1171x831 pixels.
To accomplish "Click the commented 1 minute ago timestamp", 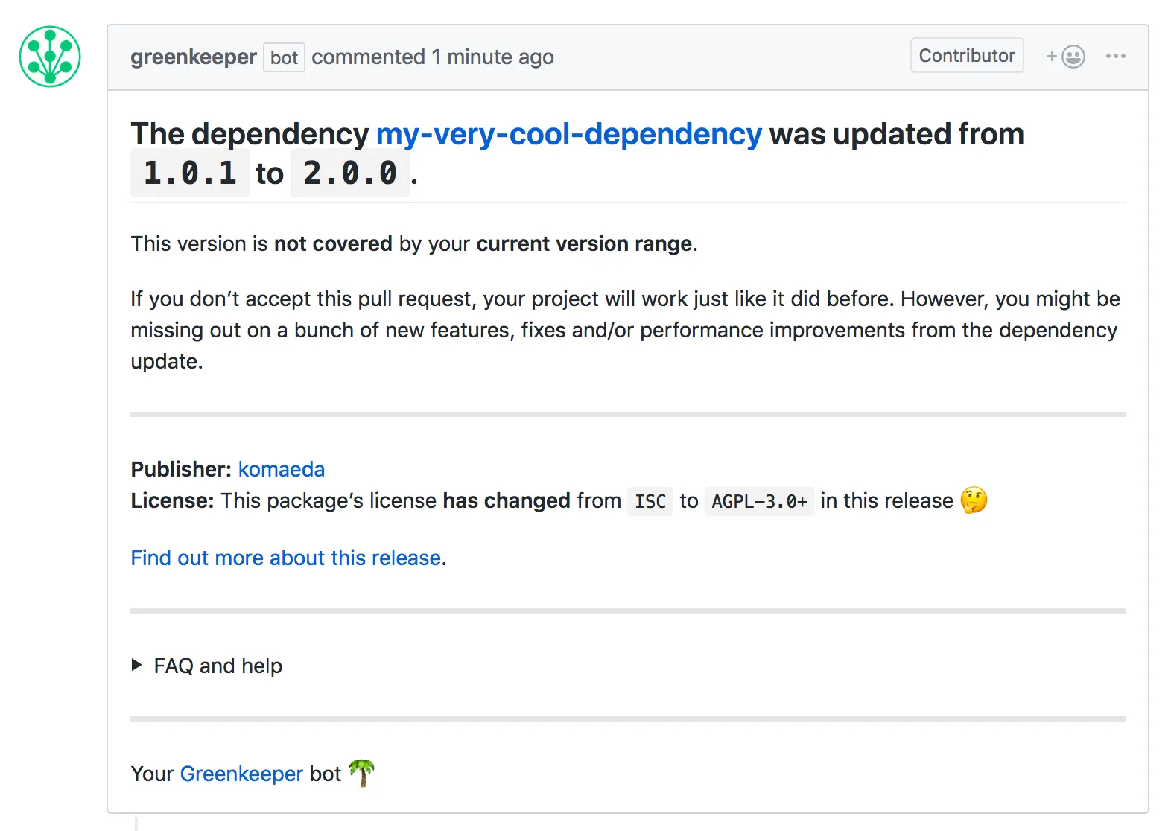I will click(433, 57).
